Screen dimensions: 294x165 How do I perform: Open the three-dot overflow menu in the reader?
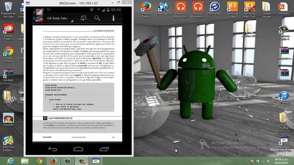pyautogui.click(x=113, y=18)
